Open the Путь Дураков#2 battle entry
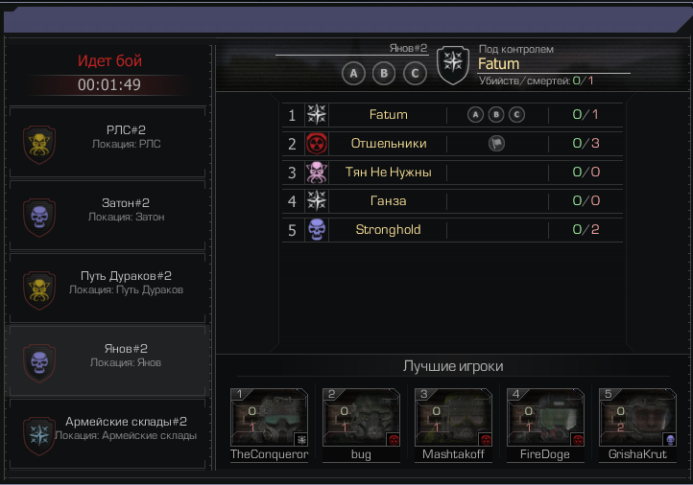The height and width of the screenshot is (485, 693). [x=108, y=288]
